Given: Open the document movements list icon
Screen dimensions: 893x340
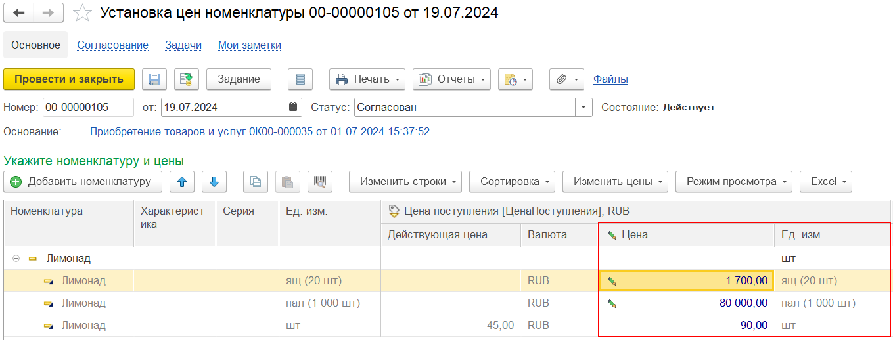Looking at the screenshot, I should tap(300, 79).
